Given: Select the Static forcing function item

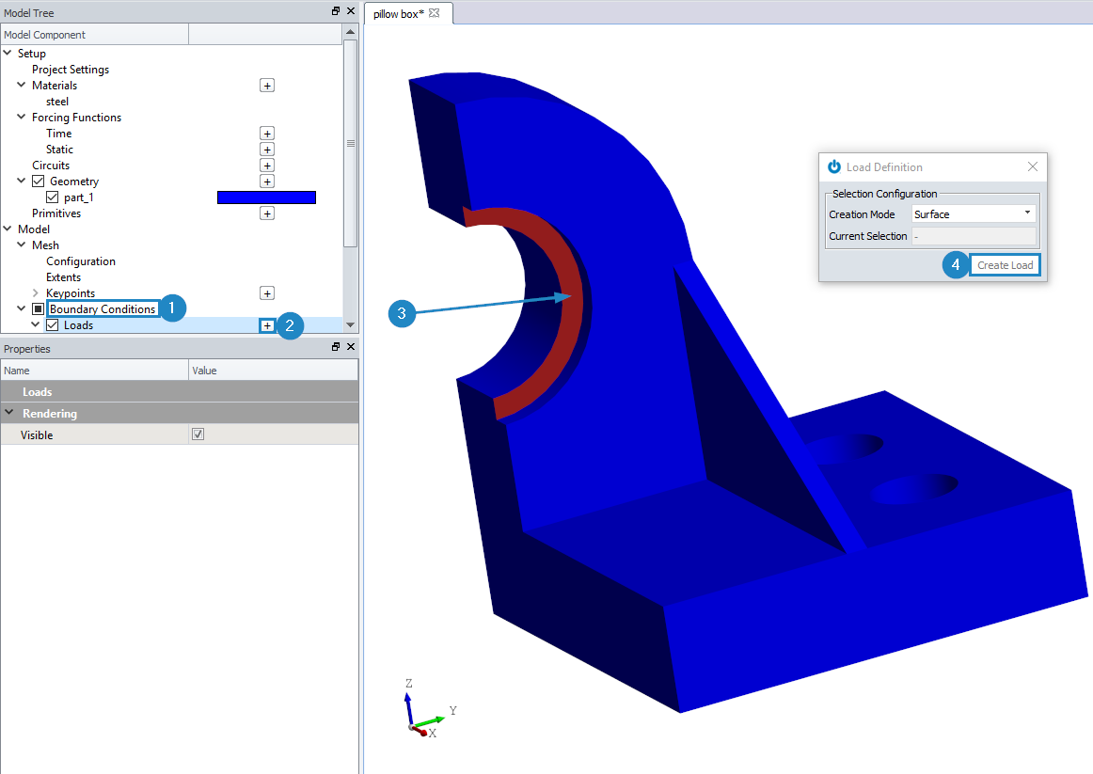Looking at the screenshot, I should pyautogui.click(x=59, y=150).
